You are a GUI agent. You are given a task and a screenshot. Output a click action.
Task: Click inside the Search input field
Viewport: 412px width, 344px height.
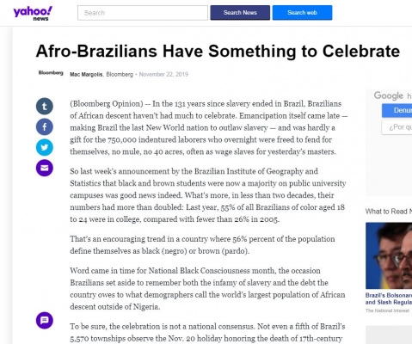click(143, 13)
